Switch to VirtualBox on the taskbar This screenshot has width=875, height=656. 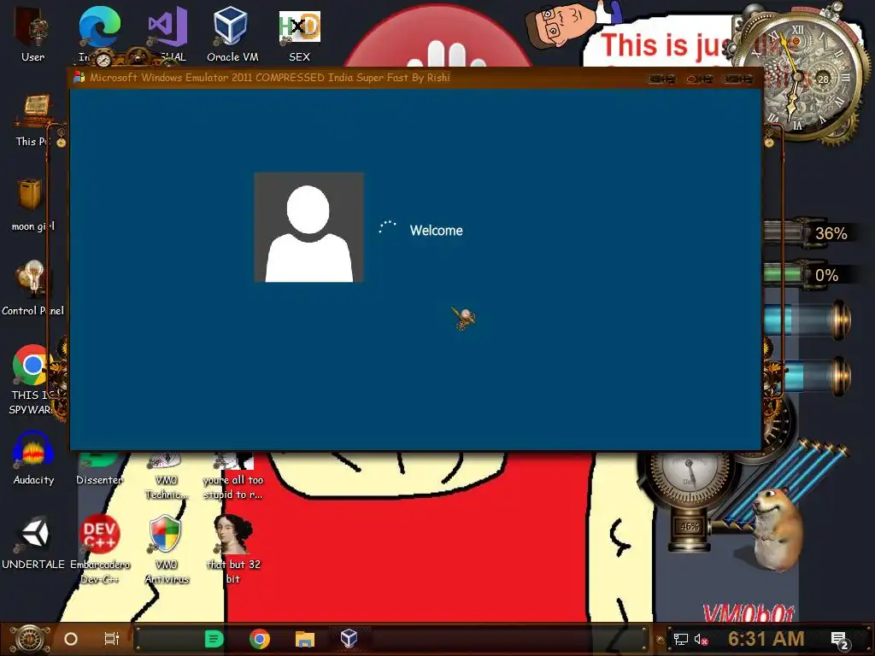click(349, 638)
